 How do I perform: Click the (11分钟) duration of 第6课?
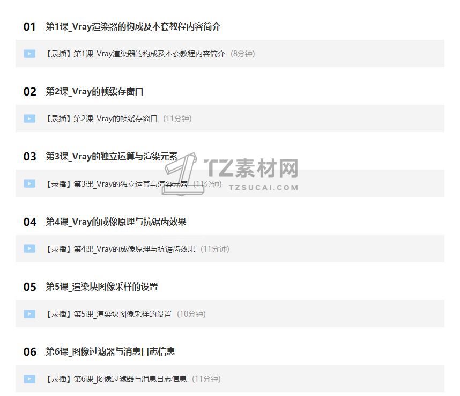coord(206,379)
